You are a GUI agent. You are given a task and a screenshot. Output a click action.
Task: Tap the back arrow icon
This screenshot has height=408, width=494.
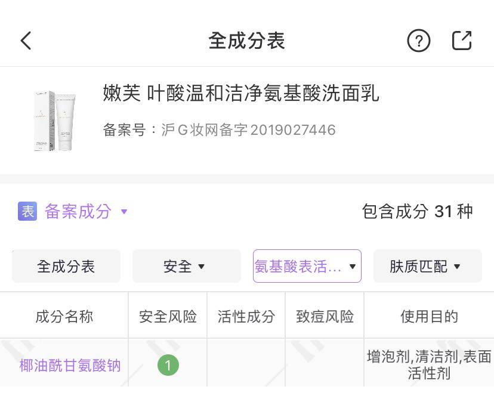coord(26,41)
